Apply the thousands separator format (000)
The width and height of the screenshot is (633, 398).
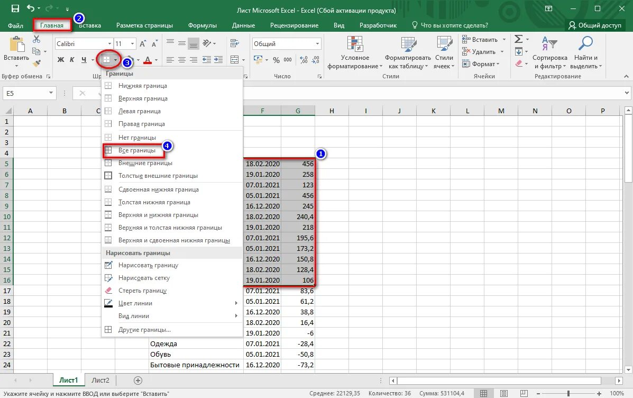288,60
